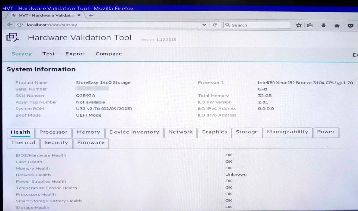Viewport: 358px width, 211px height.
Task: Click the 'Unknown' network health status
Action: tap(236, 174)
